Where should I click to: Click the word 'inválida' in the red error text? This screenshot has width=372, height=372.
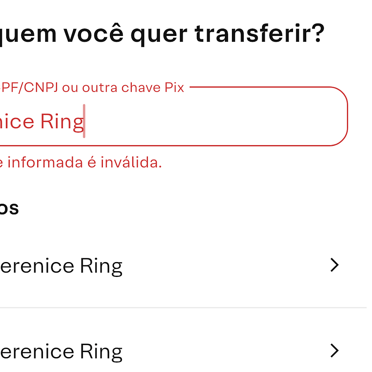[x=131, y=162]
